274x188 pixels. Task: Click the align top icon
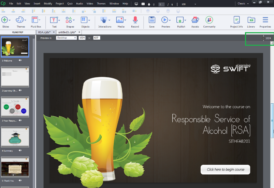pyautogui.click(x=33, y=11)
